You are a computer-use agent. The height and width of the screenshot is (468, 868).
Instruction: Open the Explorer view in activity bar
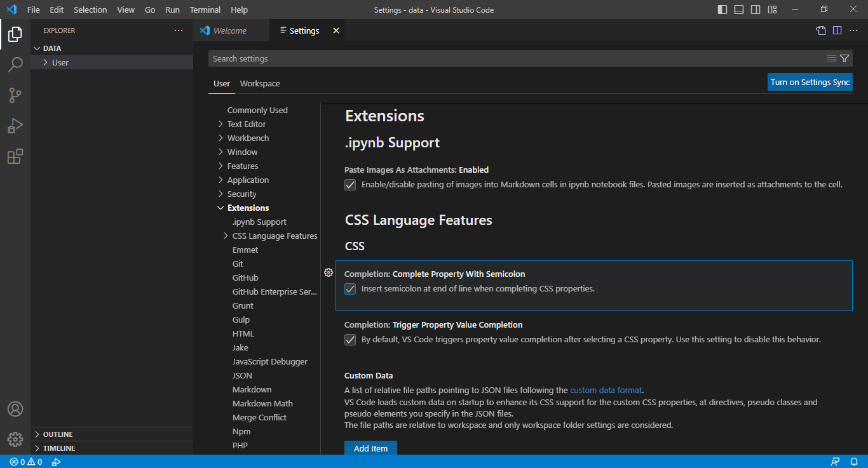(x=15, y=34)
